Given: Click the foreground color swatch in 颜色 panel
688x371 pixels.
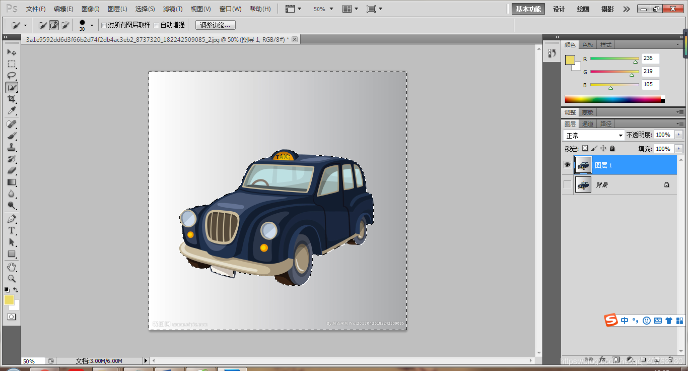Looking at the screenshot, I should tap(570, 60).
